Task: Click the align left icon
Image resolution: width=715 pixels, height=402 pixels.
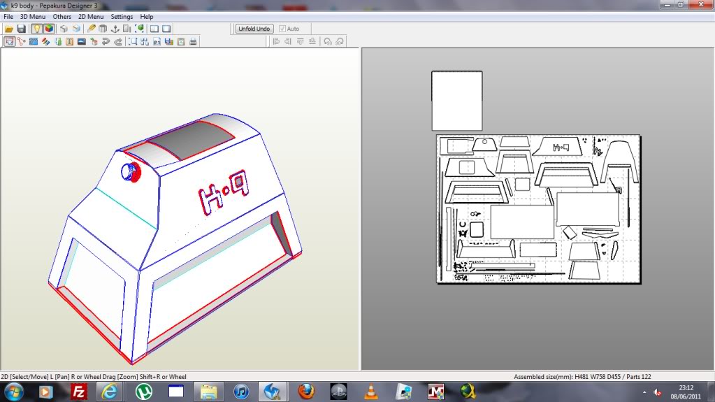Action: coord(276,41)
